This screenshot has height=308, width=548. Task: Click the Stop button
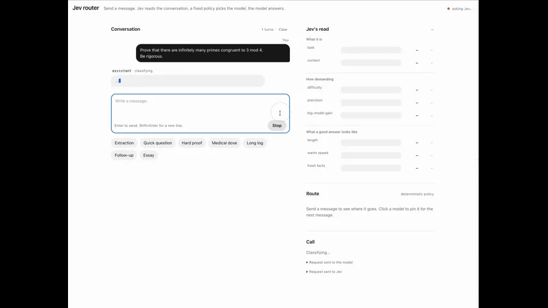click(x=277, y=126)
